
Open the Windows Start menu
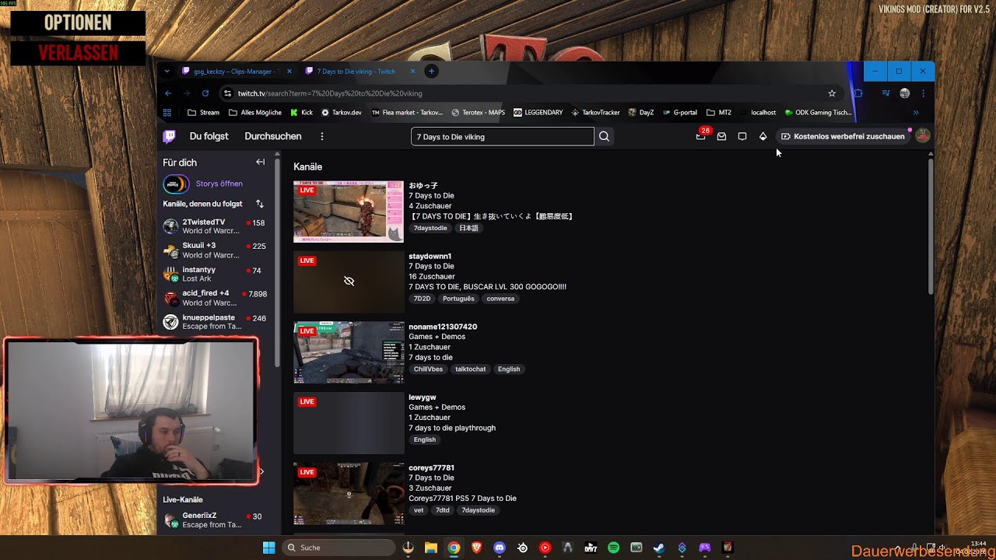click(x=268, y=548)
